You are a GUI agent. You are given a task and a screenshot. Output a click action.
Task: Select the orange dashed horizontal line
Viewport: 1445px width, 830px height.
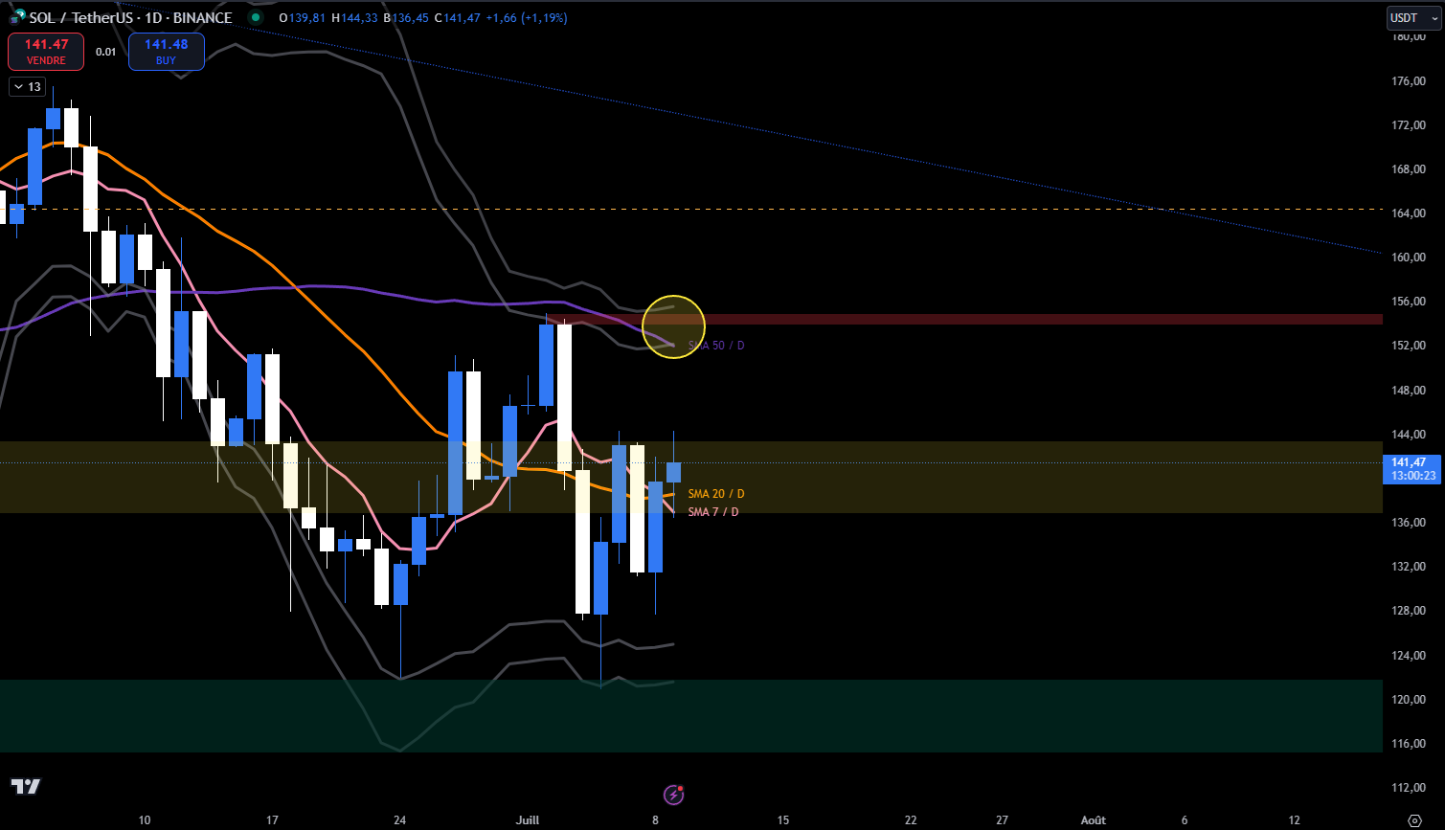(862, 209)
